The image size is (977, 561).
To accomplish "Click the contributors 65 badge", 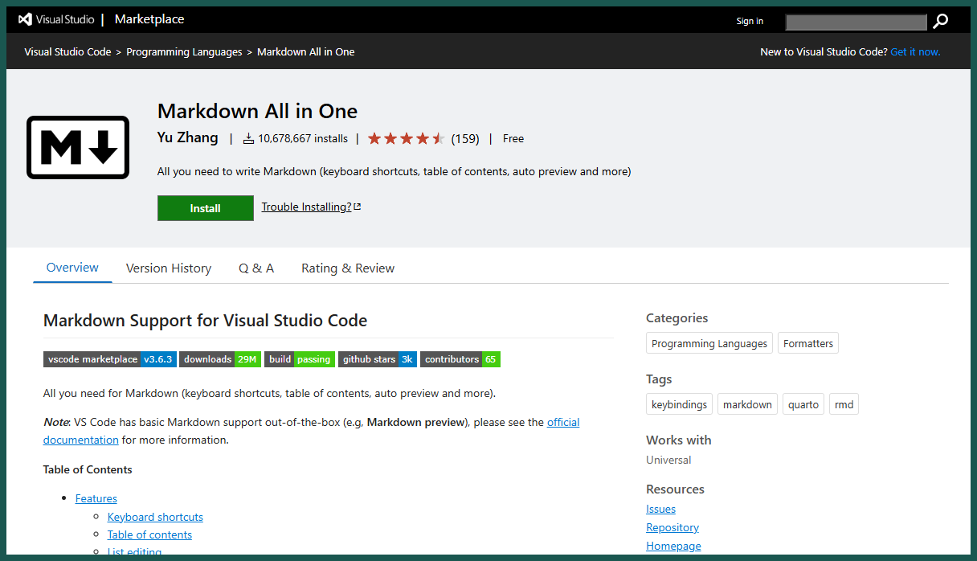I will coord(460,359).
